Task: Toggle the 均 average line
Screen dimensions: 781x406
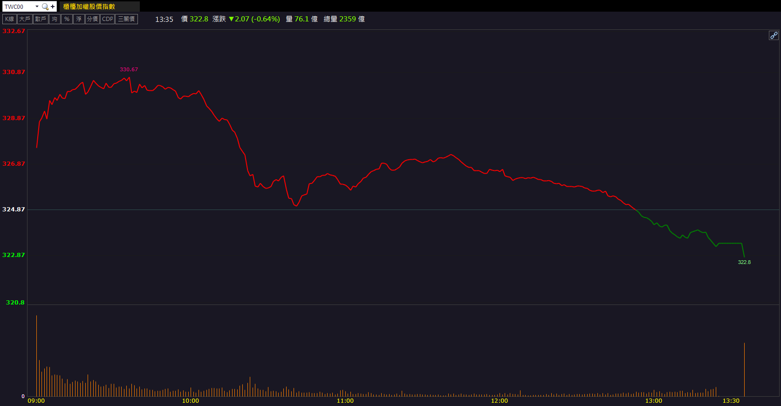Action: click(55, 19)
